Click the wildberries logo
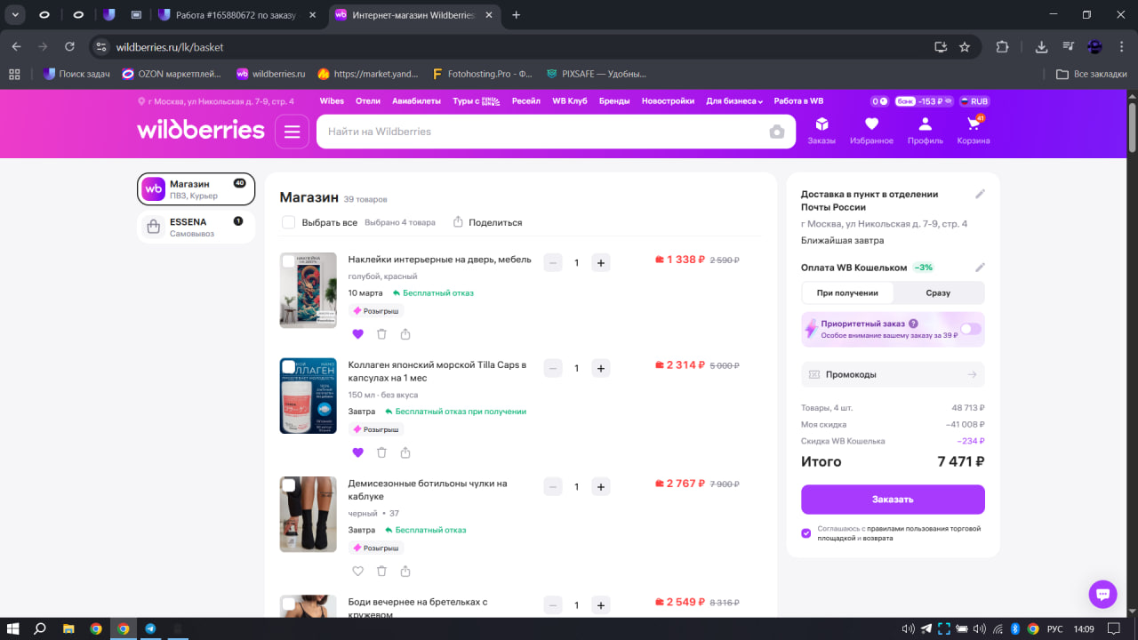Image resolution: width=1138 pixels, height=640 pixels. 201,131
